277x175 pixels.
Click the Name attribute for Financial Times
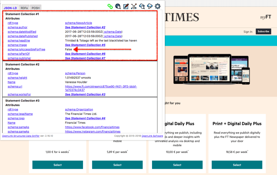click(x=11, y=122)
